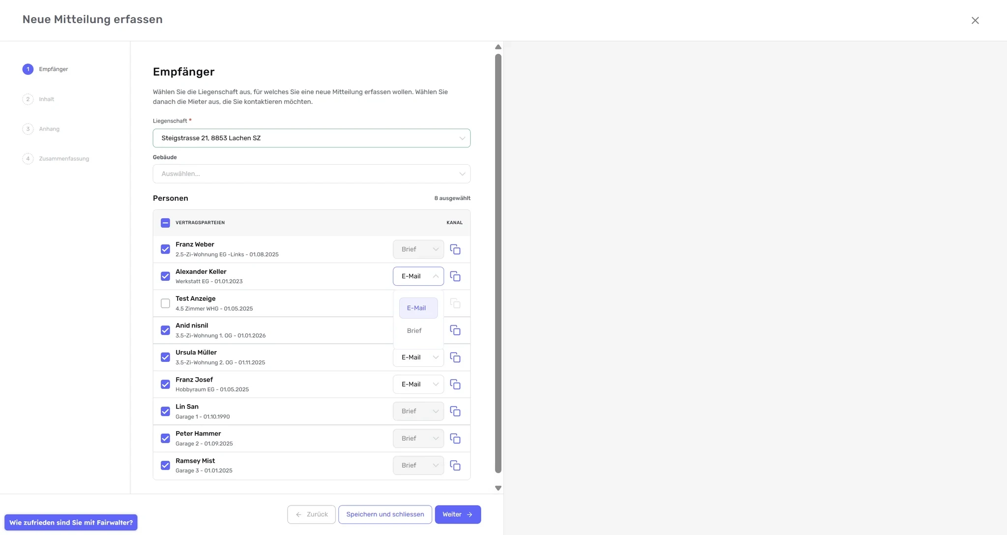The width and height of the screenshot is (1007, 535).
Task: Uncheck Lin San checkbox
Action: tap(165, 412)
